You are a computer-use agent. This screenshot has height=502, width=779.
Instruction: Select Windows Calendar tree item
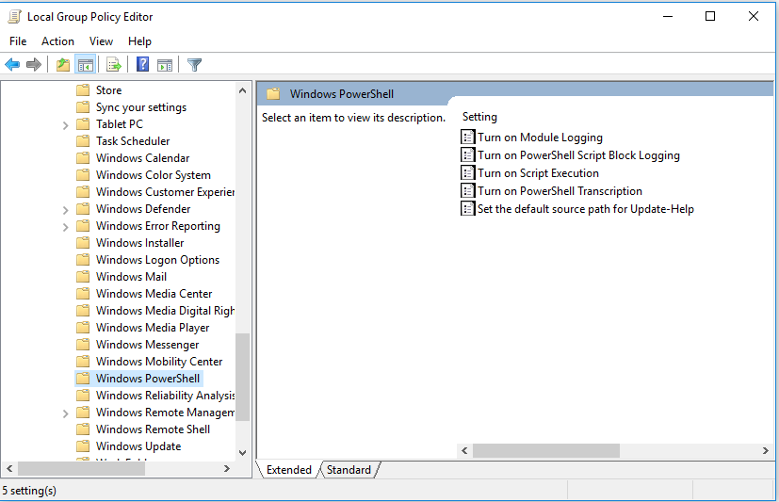tap(142, 158)
